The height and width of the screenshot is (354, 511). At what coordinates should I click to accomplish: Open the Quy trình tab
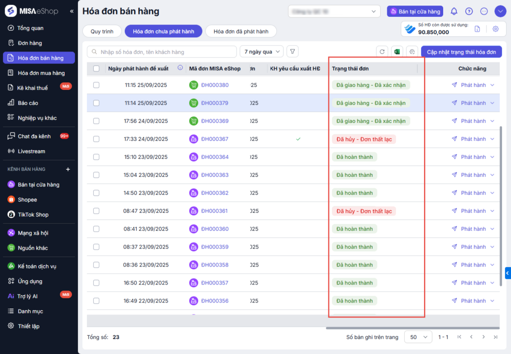point(102,31)
